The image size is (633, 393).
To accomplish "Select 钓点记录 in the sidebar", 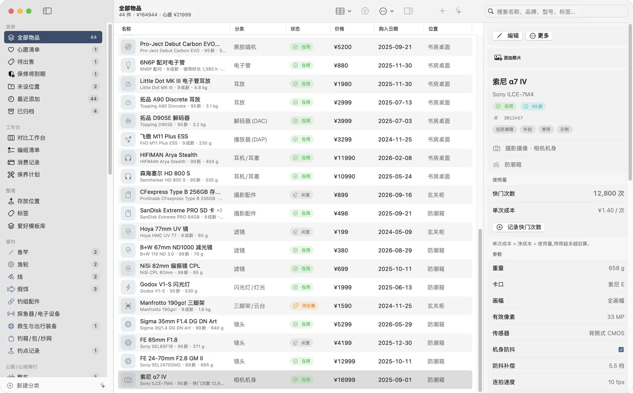I will (53, 351).
